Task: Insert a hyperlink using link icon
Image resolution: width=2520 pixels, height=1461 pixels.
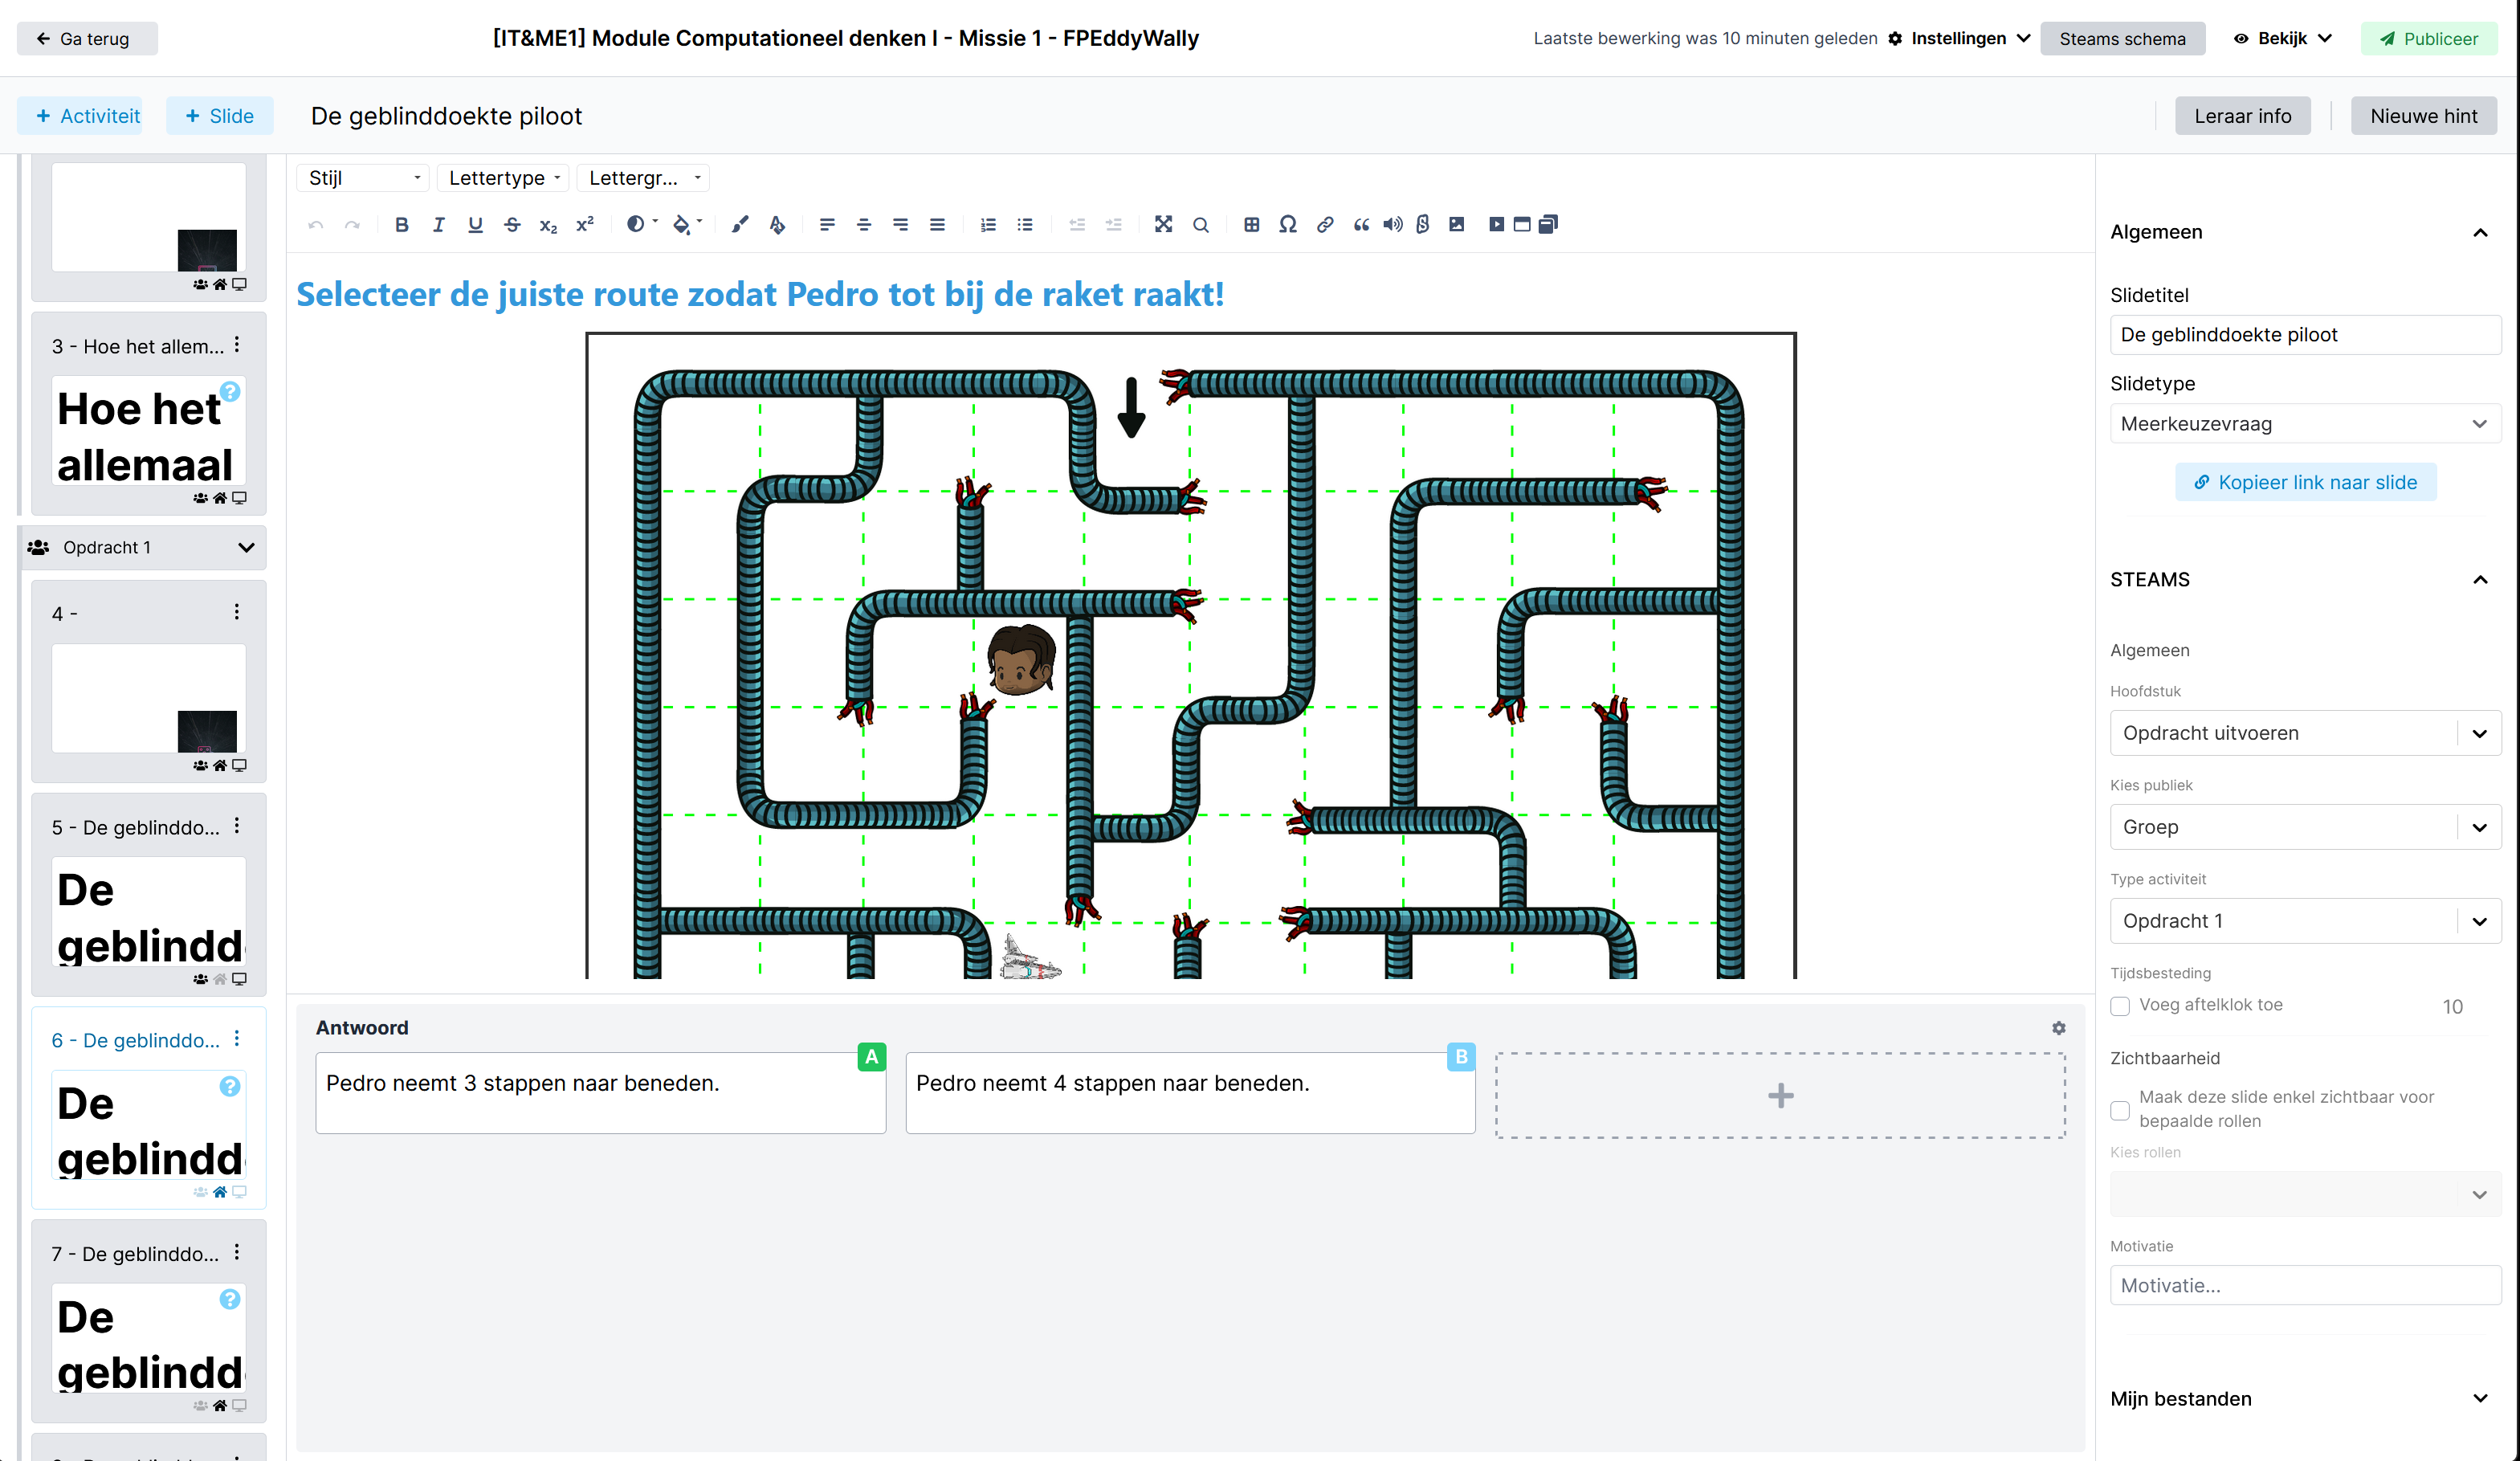Action: point(1325,224)
